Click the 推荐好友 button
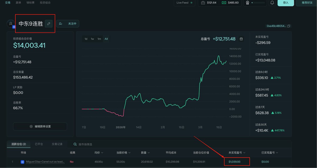The image size is (317, 168). coord(306,3)
